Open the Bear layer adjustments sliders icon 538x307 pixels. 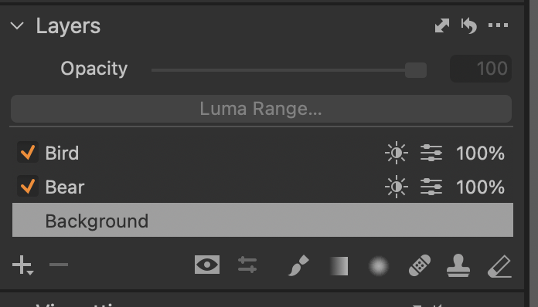pos(431,187)
